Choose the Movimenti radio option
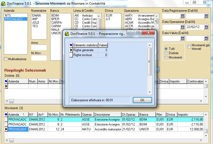This screenshot has width=213, height=144. click(x=166, y=57)
